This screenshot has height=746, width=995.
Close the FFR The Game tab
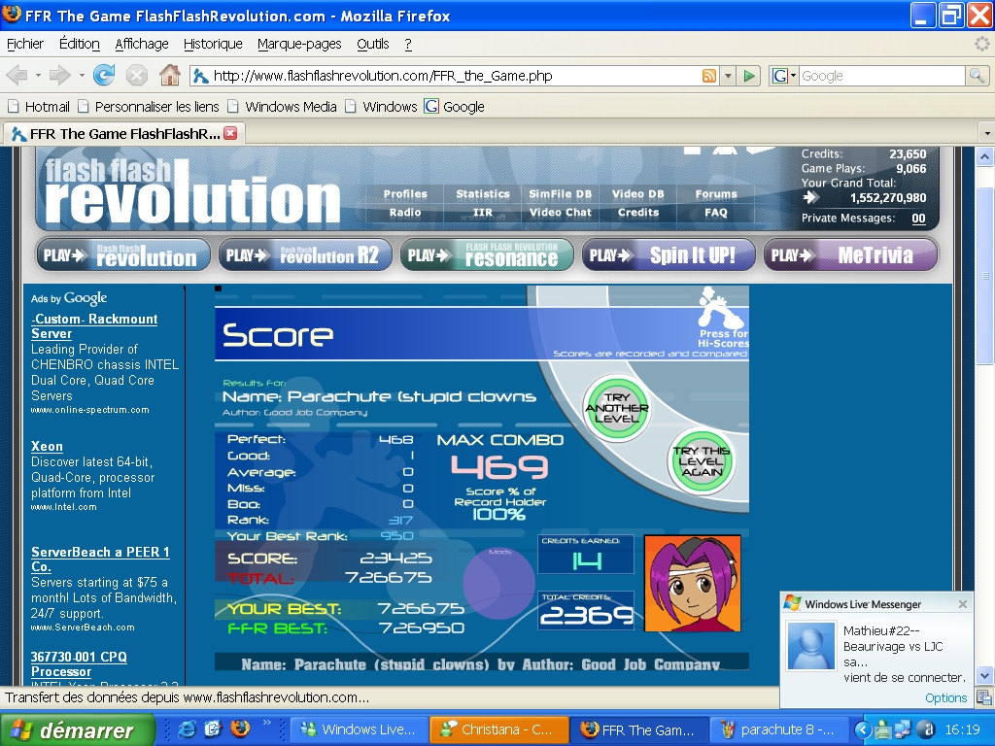pos(231,133)
